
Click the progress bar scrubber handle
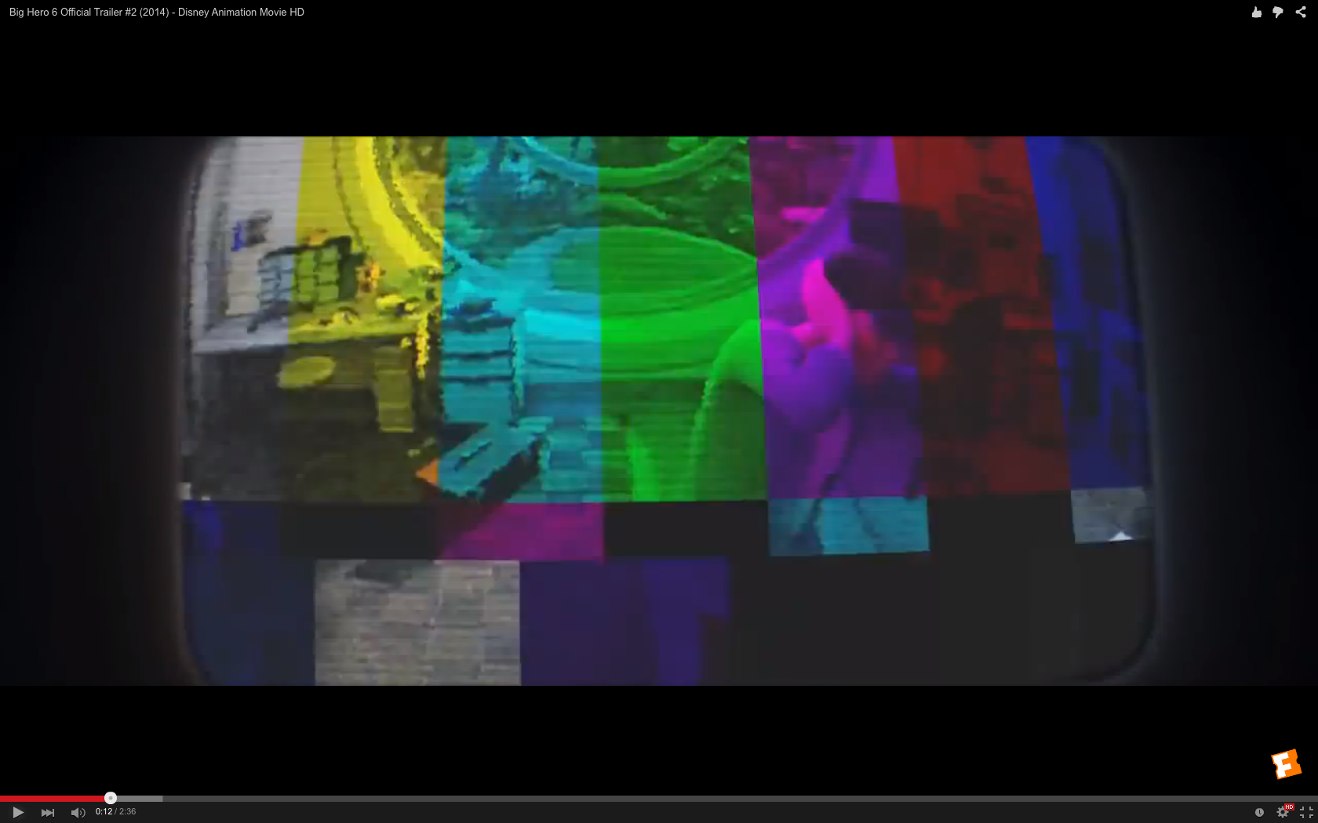coord(111,798)
